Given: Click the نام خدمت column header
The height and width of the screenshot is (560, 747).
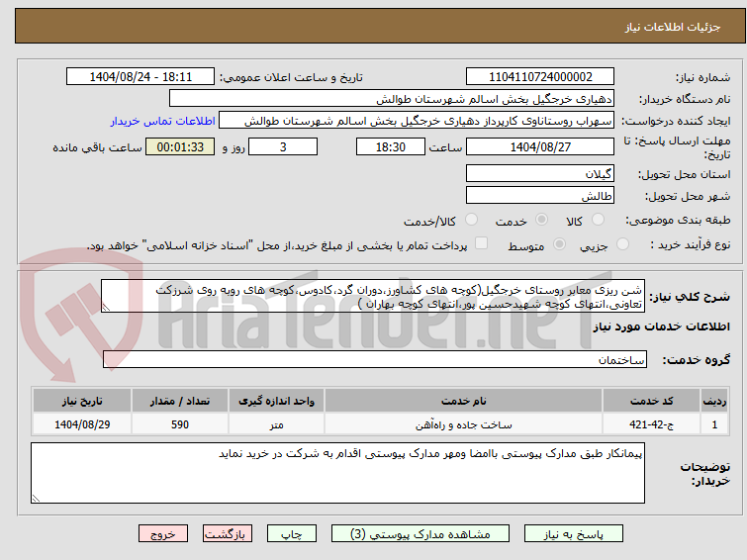Looking at the screenshot, I should coord(463,401).
